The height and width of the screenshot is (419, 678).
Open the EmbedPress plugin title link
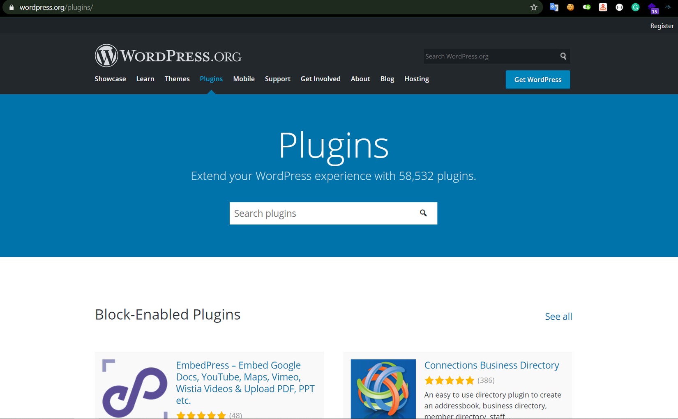(245, 382)
